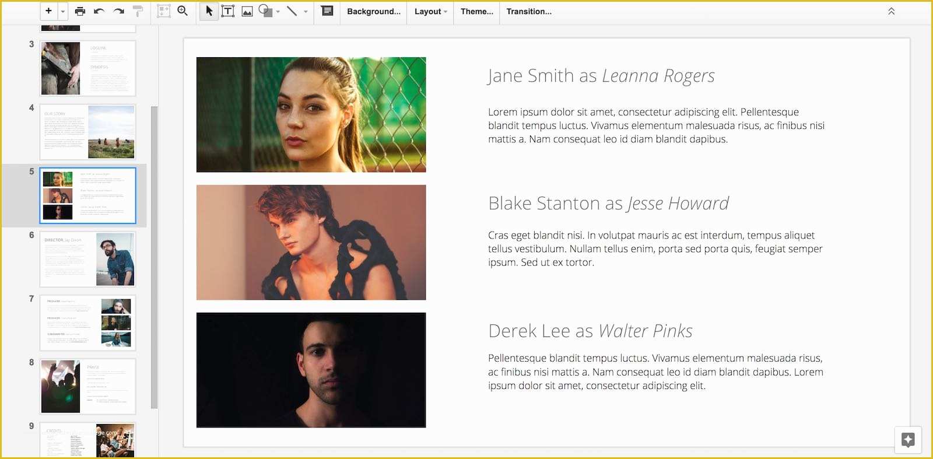Click the heading 'Derek Lee as Walter Pinks'
The image size is (933, 459).
click(590, 331)
